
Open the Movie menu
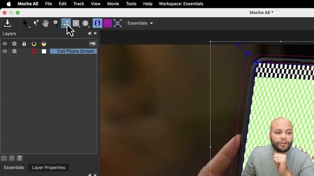pos(113,4)
